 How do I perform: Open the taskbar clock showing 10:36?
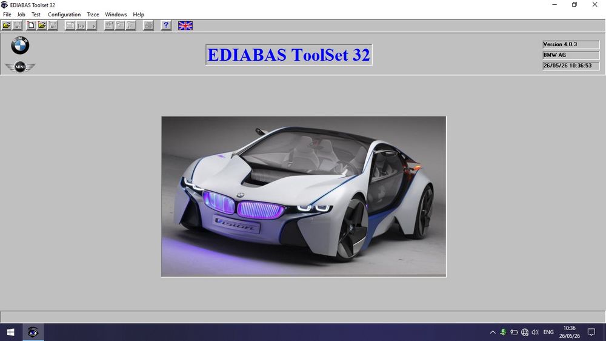coord(569,332)
